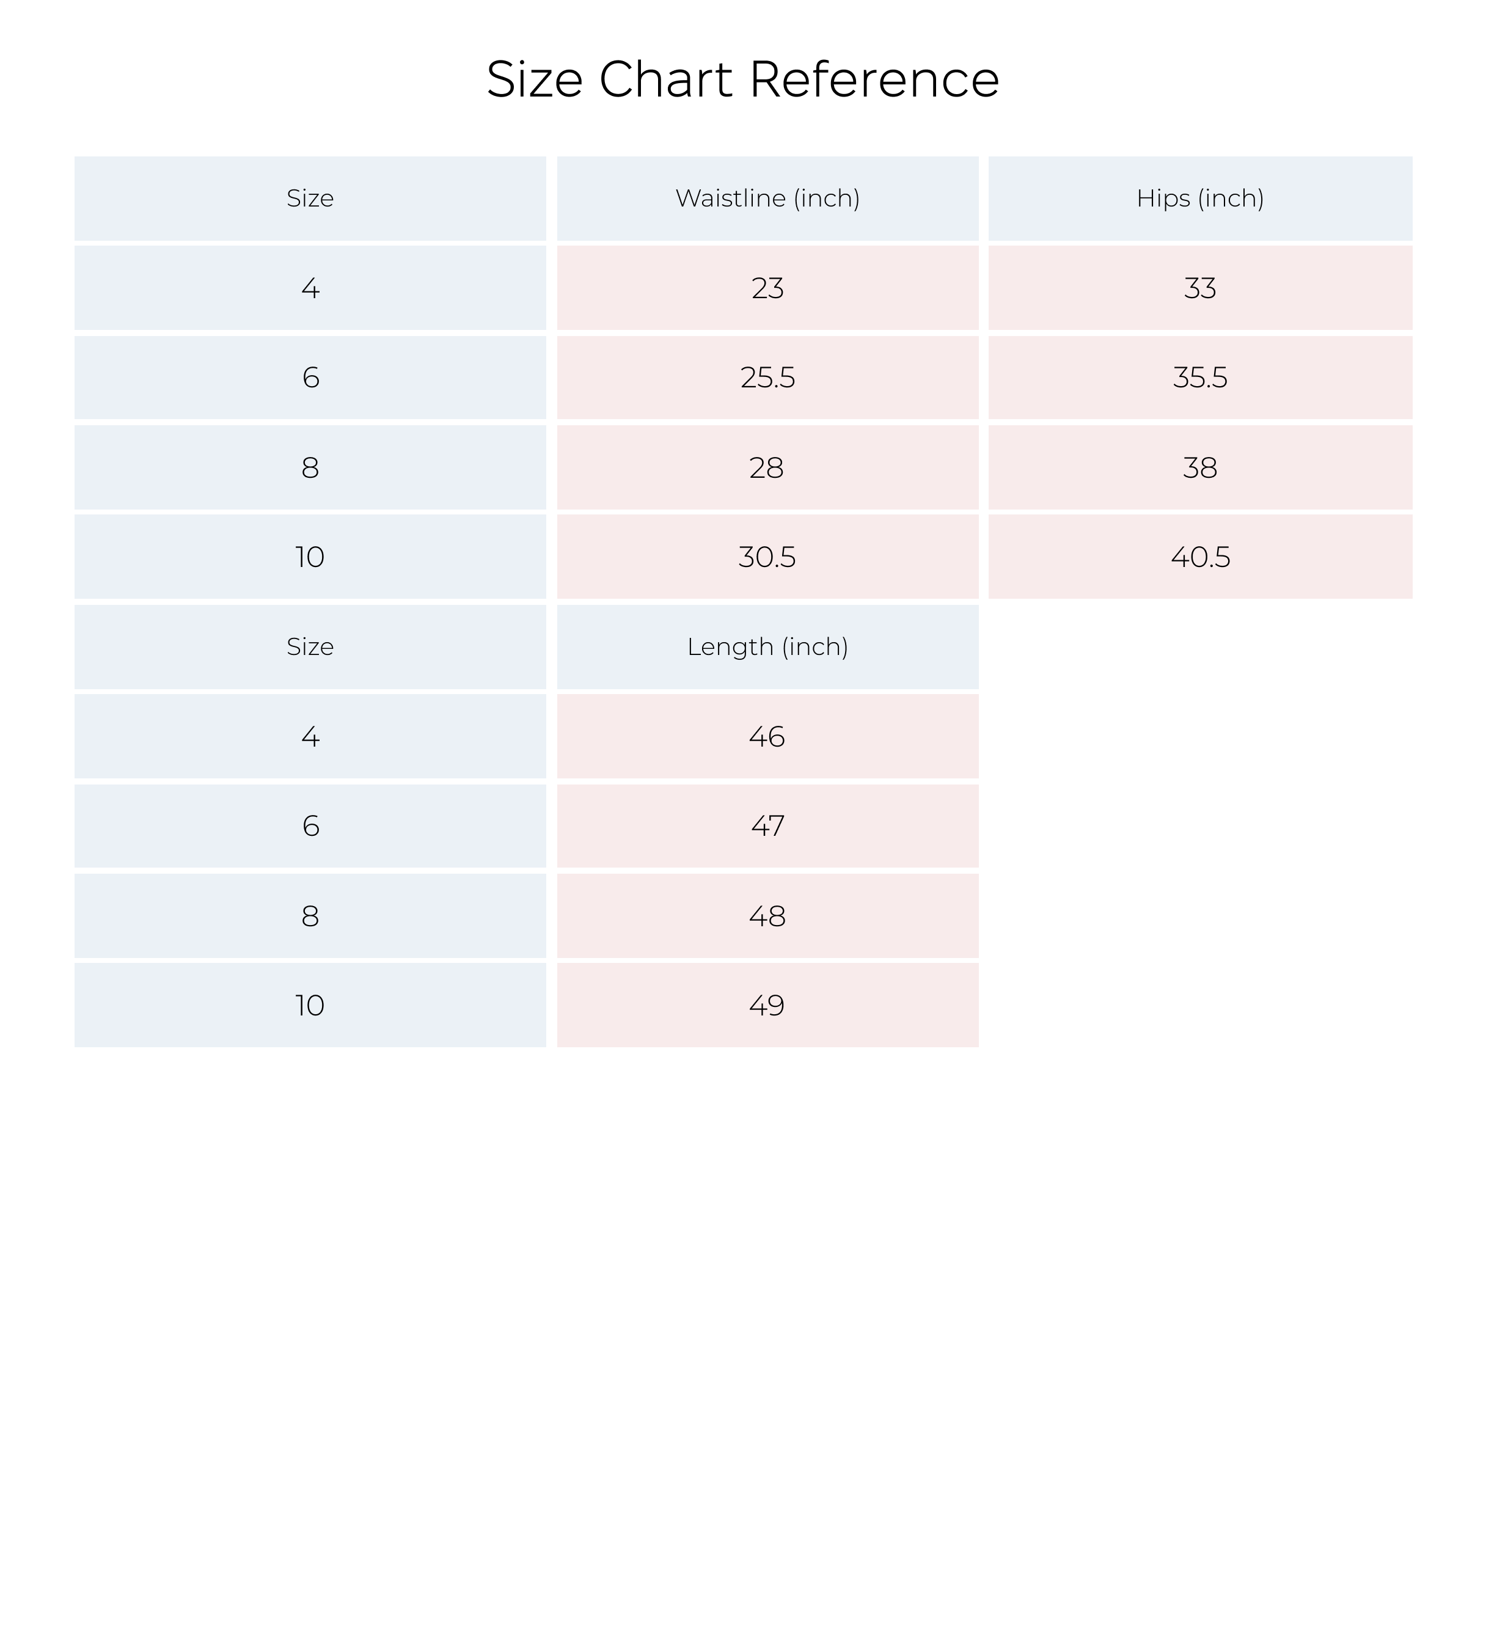
Task: Click the length value 49
Action: 767,1006
